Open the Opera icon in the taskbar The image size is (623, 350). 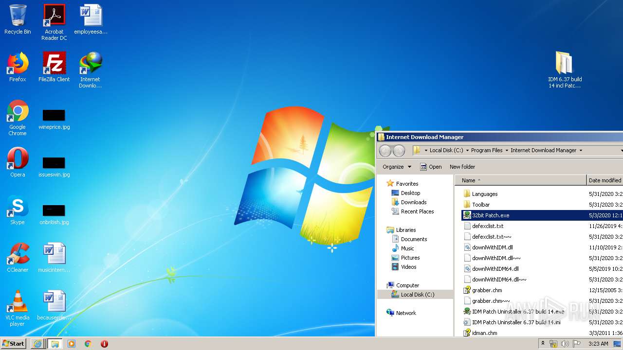pyautogui.click(x=104, y=344)
